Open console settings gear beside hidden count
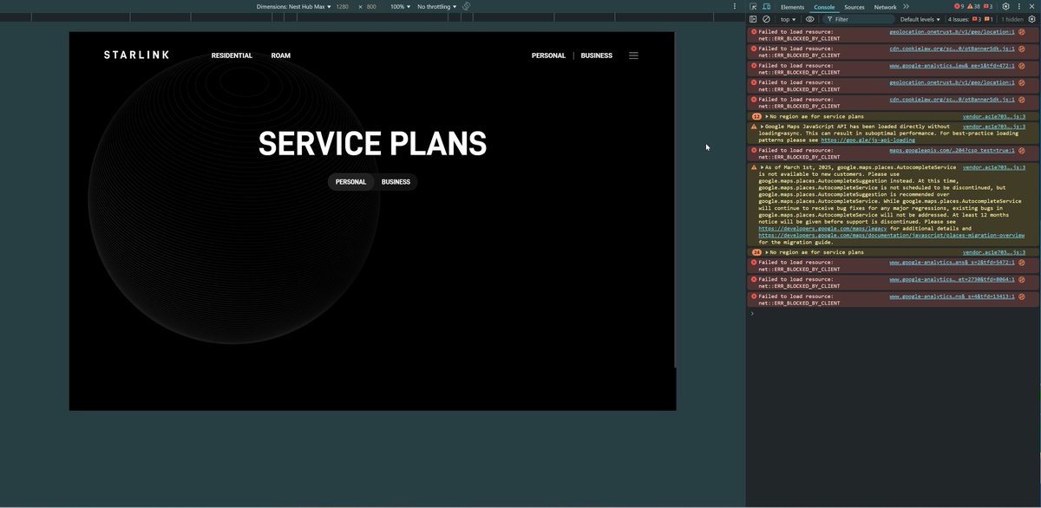This screenshot has height=508, width=1041. point(1031,19)
